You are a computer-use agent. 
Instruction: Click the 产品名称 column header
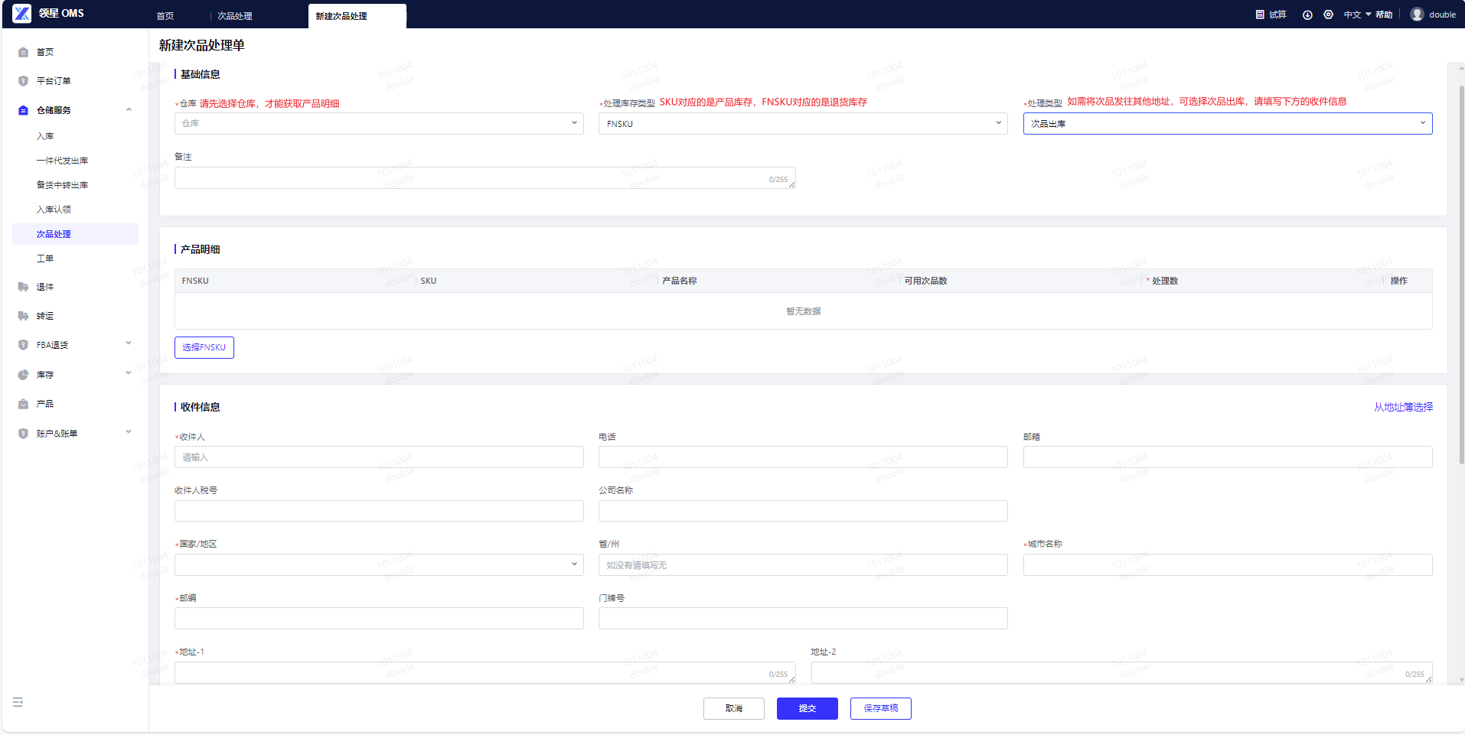[x=680, y=281]
